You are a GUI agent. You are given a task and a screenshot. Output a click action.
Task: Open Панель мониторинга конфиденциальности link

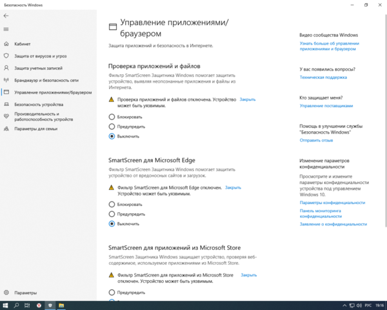click(x=321, y=213)
